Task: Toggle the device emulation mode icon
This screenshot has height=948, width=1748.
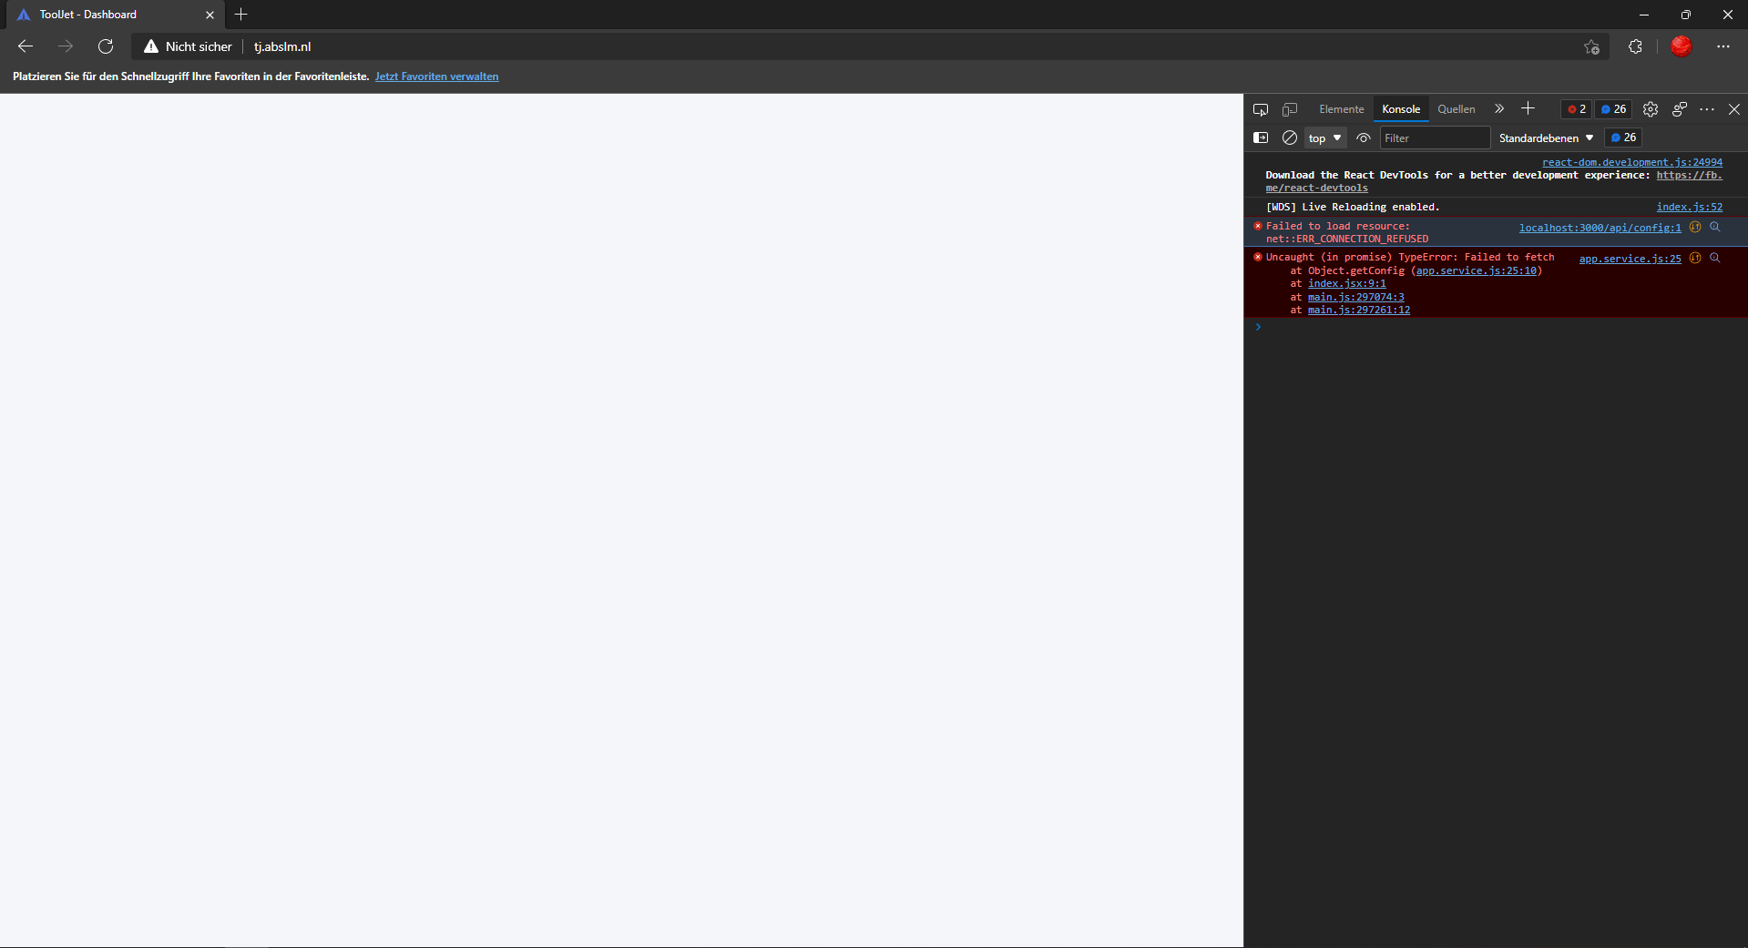Action: coord(1290,108)
